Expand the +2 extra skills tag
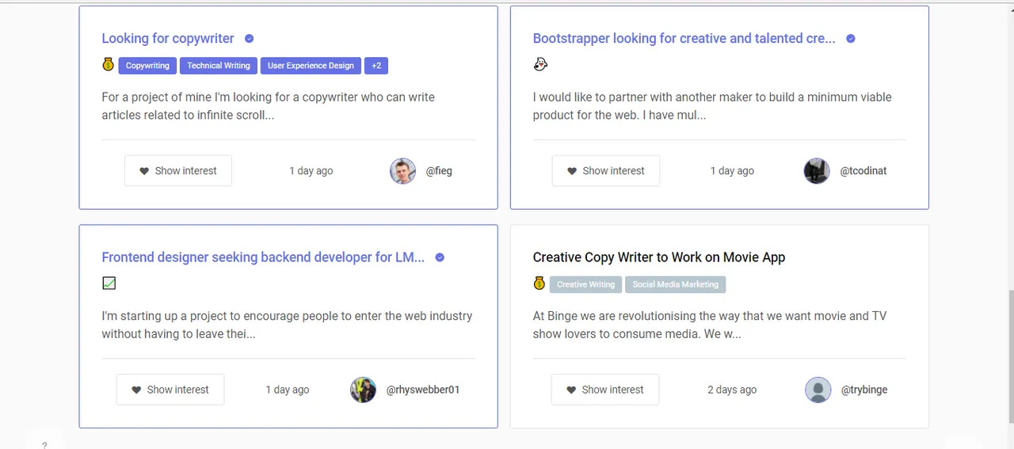The image size is (1014, 449). click(376, 66)
